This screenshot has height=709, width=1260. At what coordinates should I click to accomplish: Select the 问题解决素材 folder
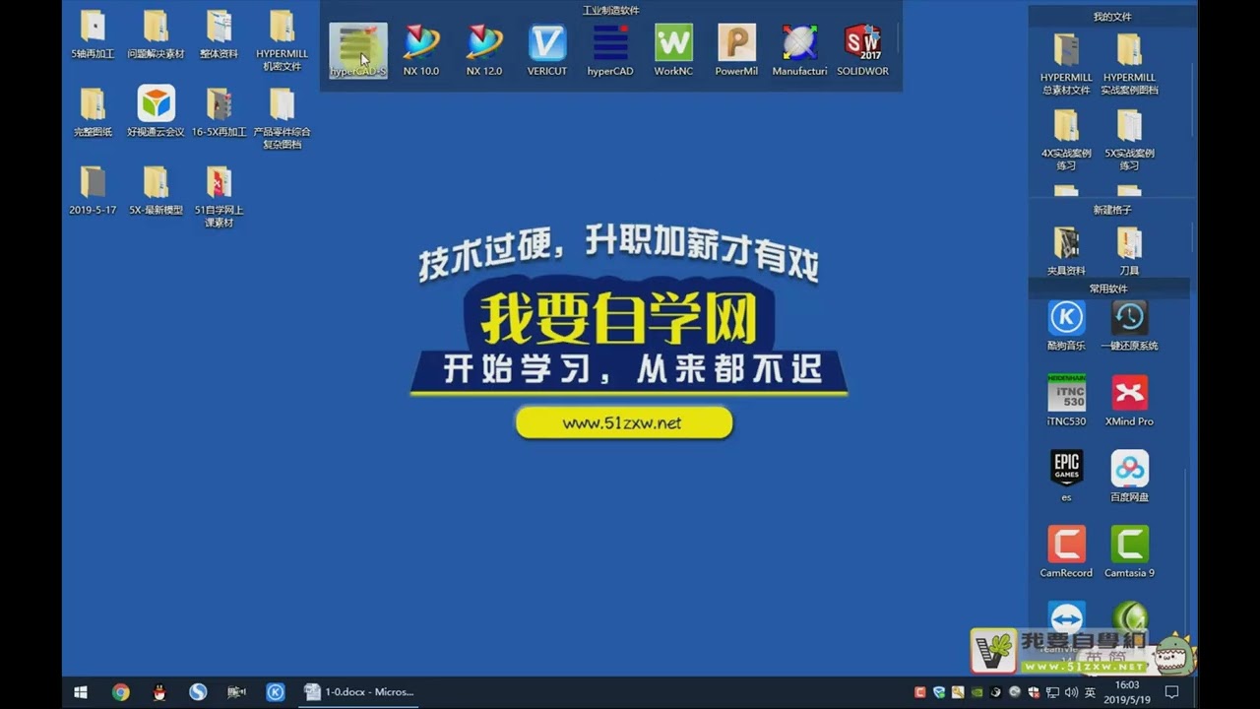156,34
